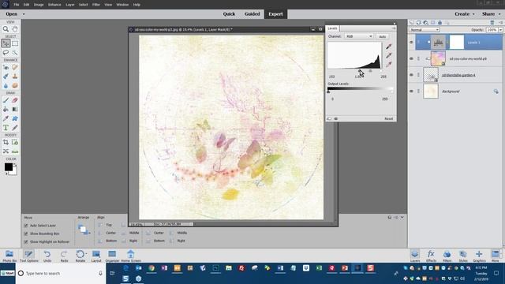The width and height of the screenshot is (505, 284).
Task: Select the Type tool
Action: (x=6, y=128)
